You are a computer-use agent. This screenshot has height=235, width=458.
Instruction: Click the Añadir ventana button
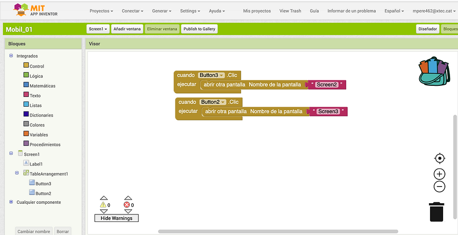coord(127,29)
